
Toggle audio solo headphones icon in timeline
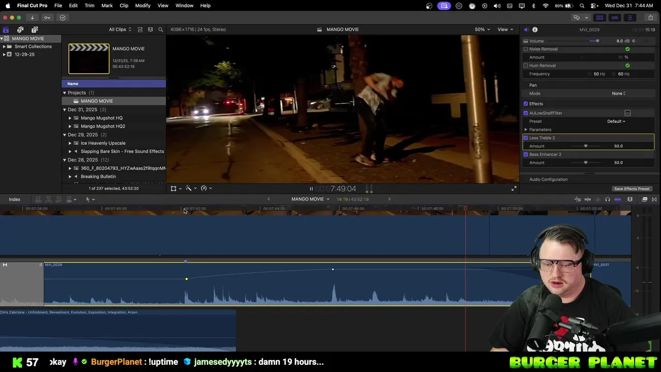coord(607,199)
